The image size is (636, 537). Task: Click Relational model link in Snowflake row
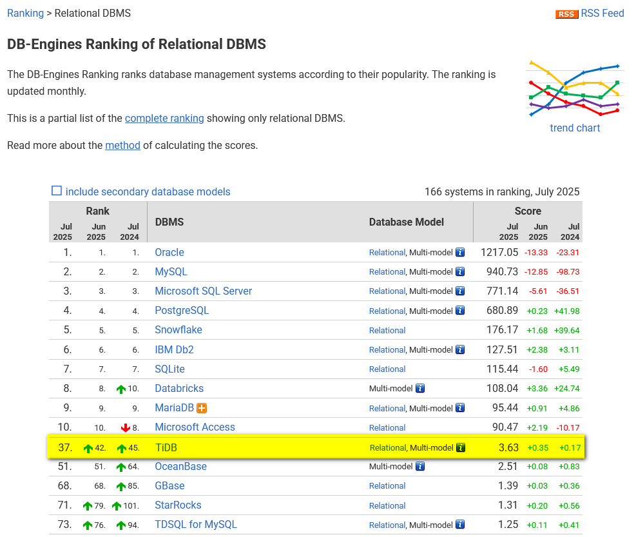pos(387,331)
